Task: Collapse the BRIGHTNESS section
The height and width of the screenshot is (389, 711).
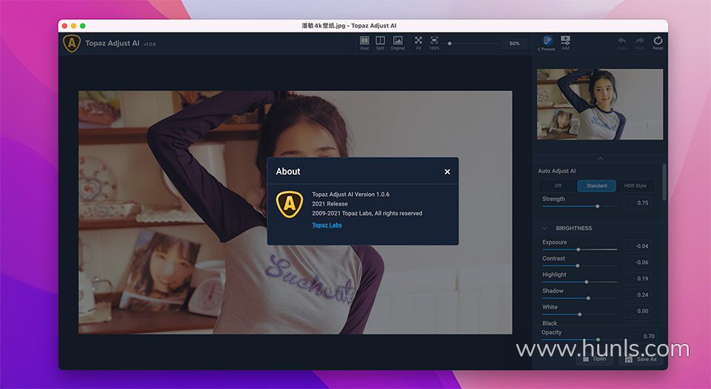Action: [x=545, y=229]
